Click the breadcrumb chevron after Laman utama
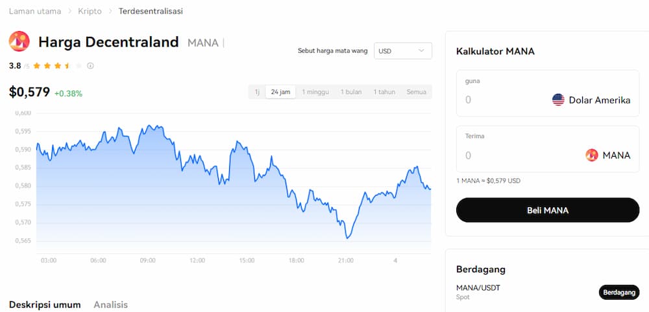Viewport: 649px width, 312px height. 69,12
